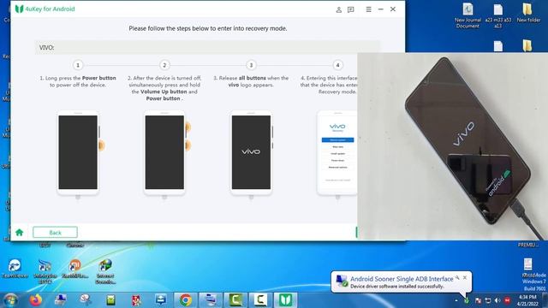548x308 pixels.
Task: Click the step 3 vivo logo phone illustration
Action: pos(251,153)
